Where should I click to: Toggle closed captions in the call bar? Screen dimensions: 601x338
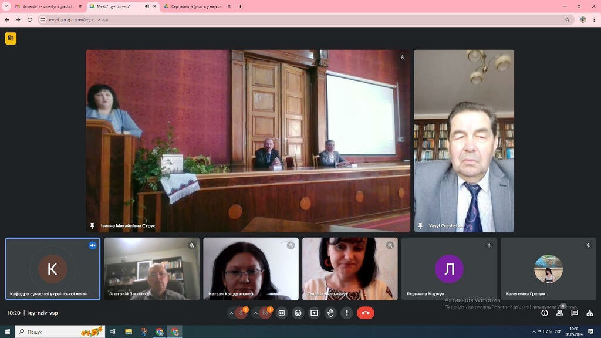(282, 313)
